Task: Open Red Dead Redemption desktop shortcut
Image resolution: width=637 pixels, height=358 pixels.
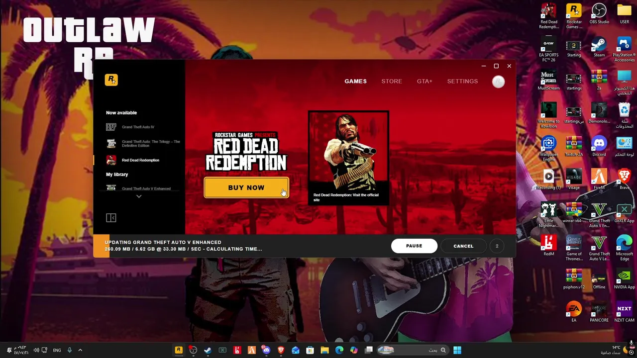Action: [x=549, y=16]
